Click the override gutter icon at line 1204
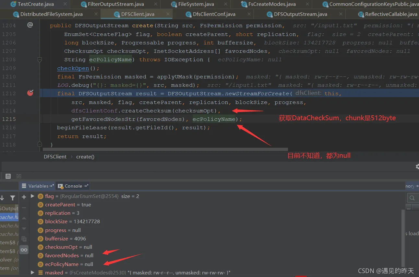Screen dimensions: 419x277 (30, 25)
